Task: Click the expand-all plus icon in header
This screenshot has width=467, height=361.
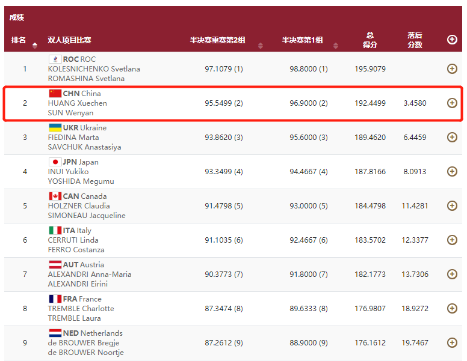Action: 452,40
